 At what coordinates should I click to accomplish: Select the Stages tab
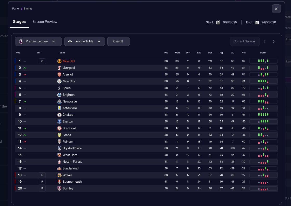[x=19, y=22]
